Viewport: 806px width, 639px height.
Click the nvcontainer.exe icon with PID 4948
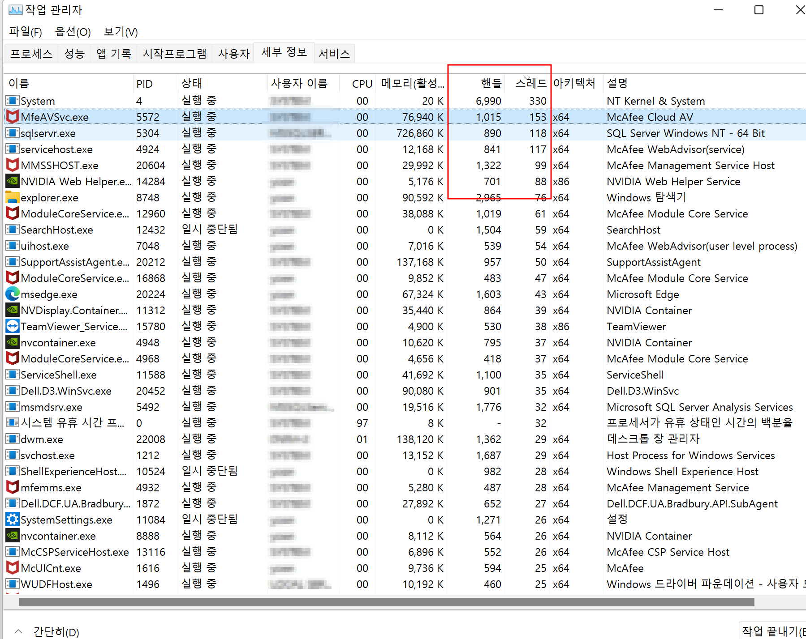pyautogui.click(x=12, y=342)
